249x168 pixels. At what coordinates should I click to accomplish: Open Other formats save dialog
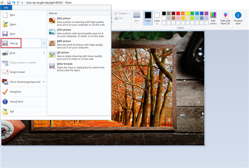pos(79,67)
